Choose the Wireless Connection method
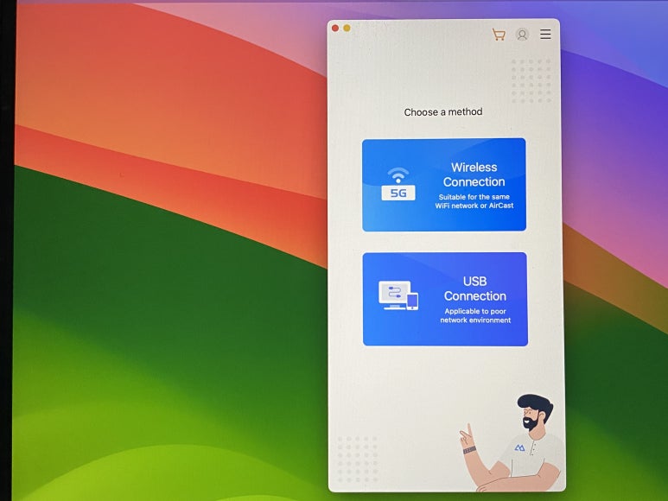Screen dimensions: 668x501 (444, 185)
